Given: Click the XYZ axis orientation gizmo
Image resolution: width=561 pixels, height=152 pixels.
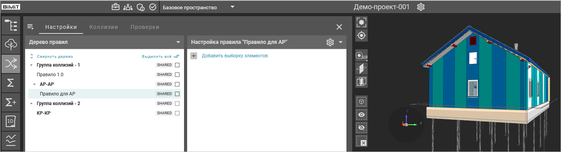Looking at the screenshot, I should [x=407, y=123].
